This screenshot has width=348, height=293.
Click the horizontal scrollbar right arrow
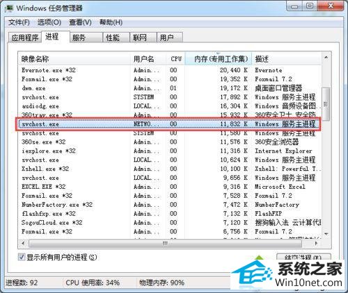(316, 244)
